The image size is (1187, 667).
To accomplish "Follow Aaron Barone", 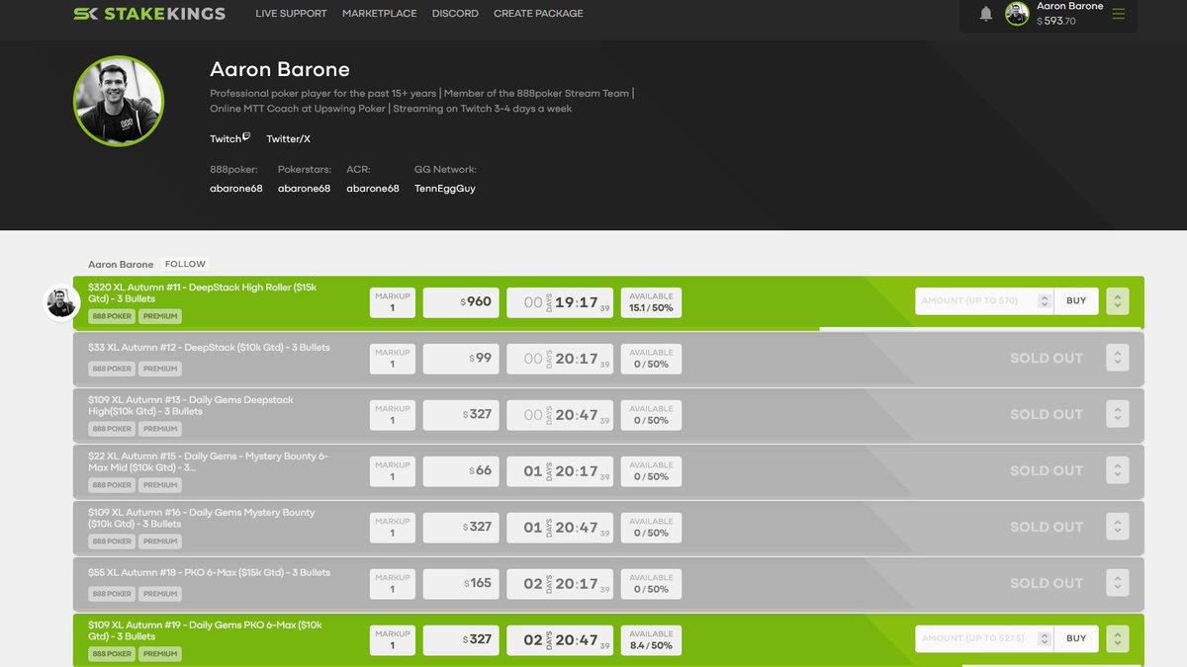I will click(185, 264).
